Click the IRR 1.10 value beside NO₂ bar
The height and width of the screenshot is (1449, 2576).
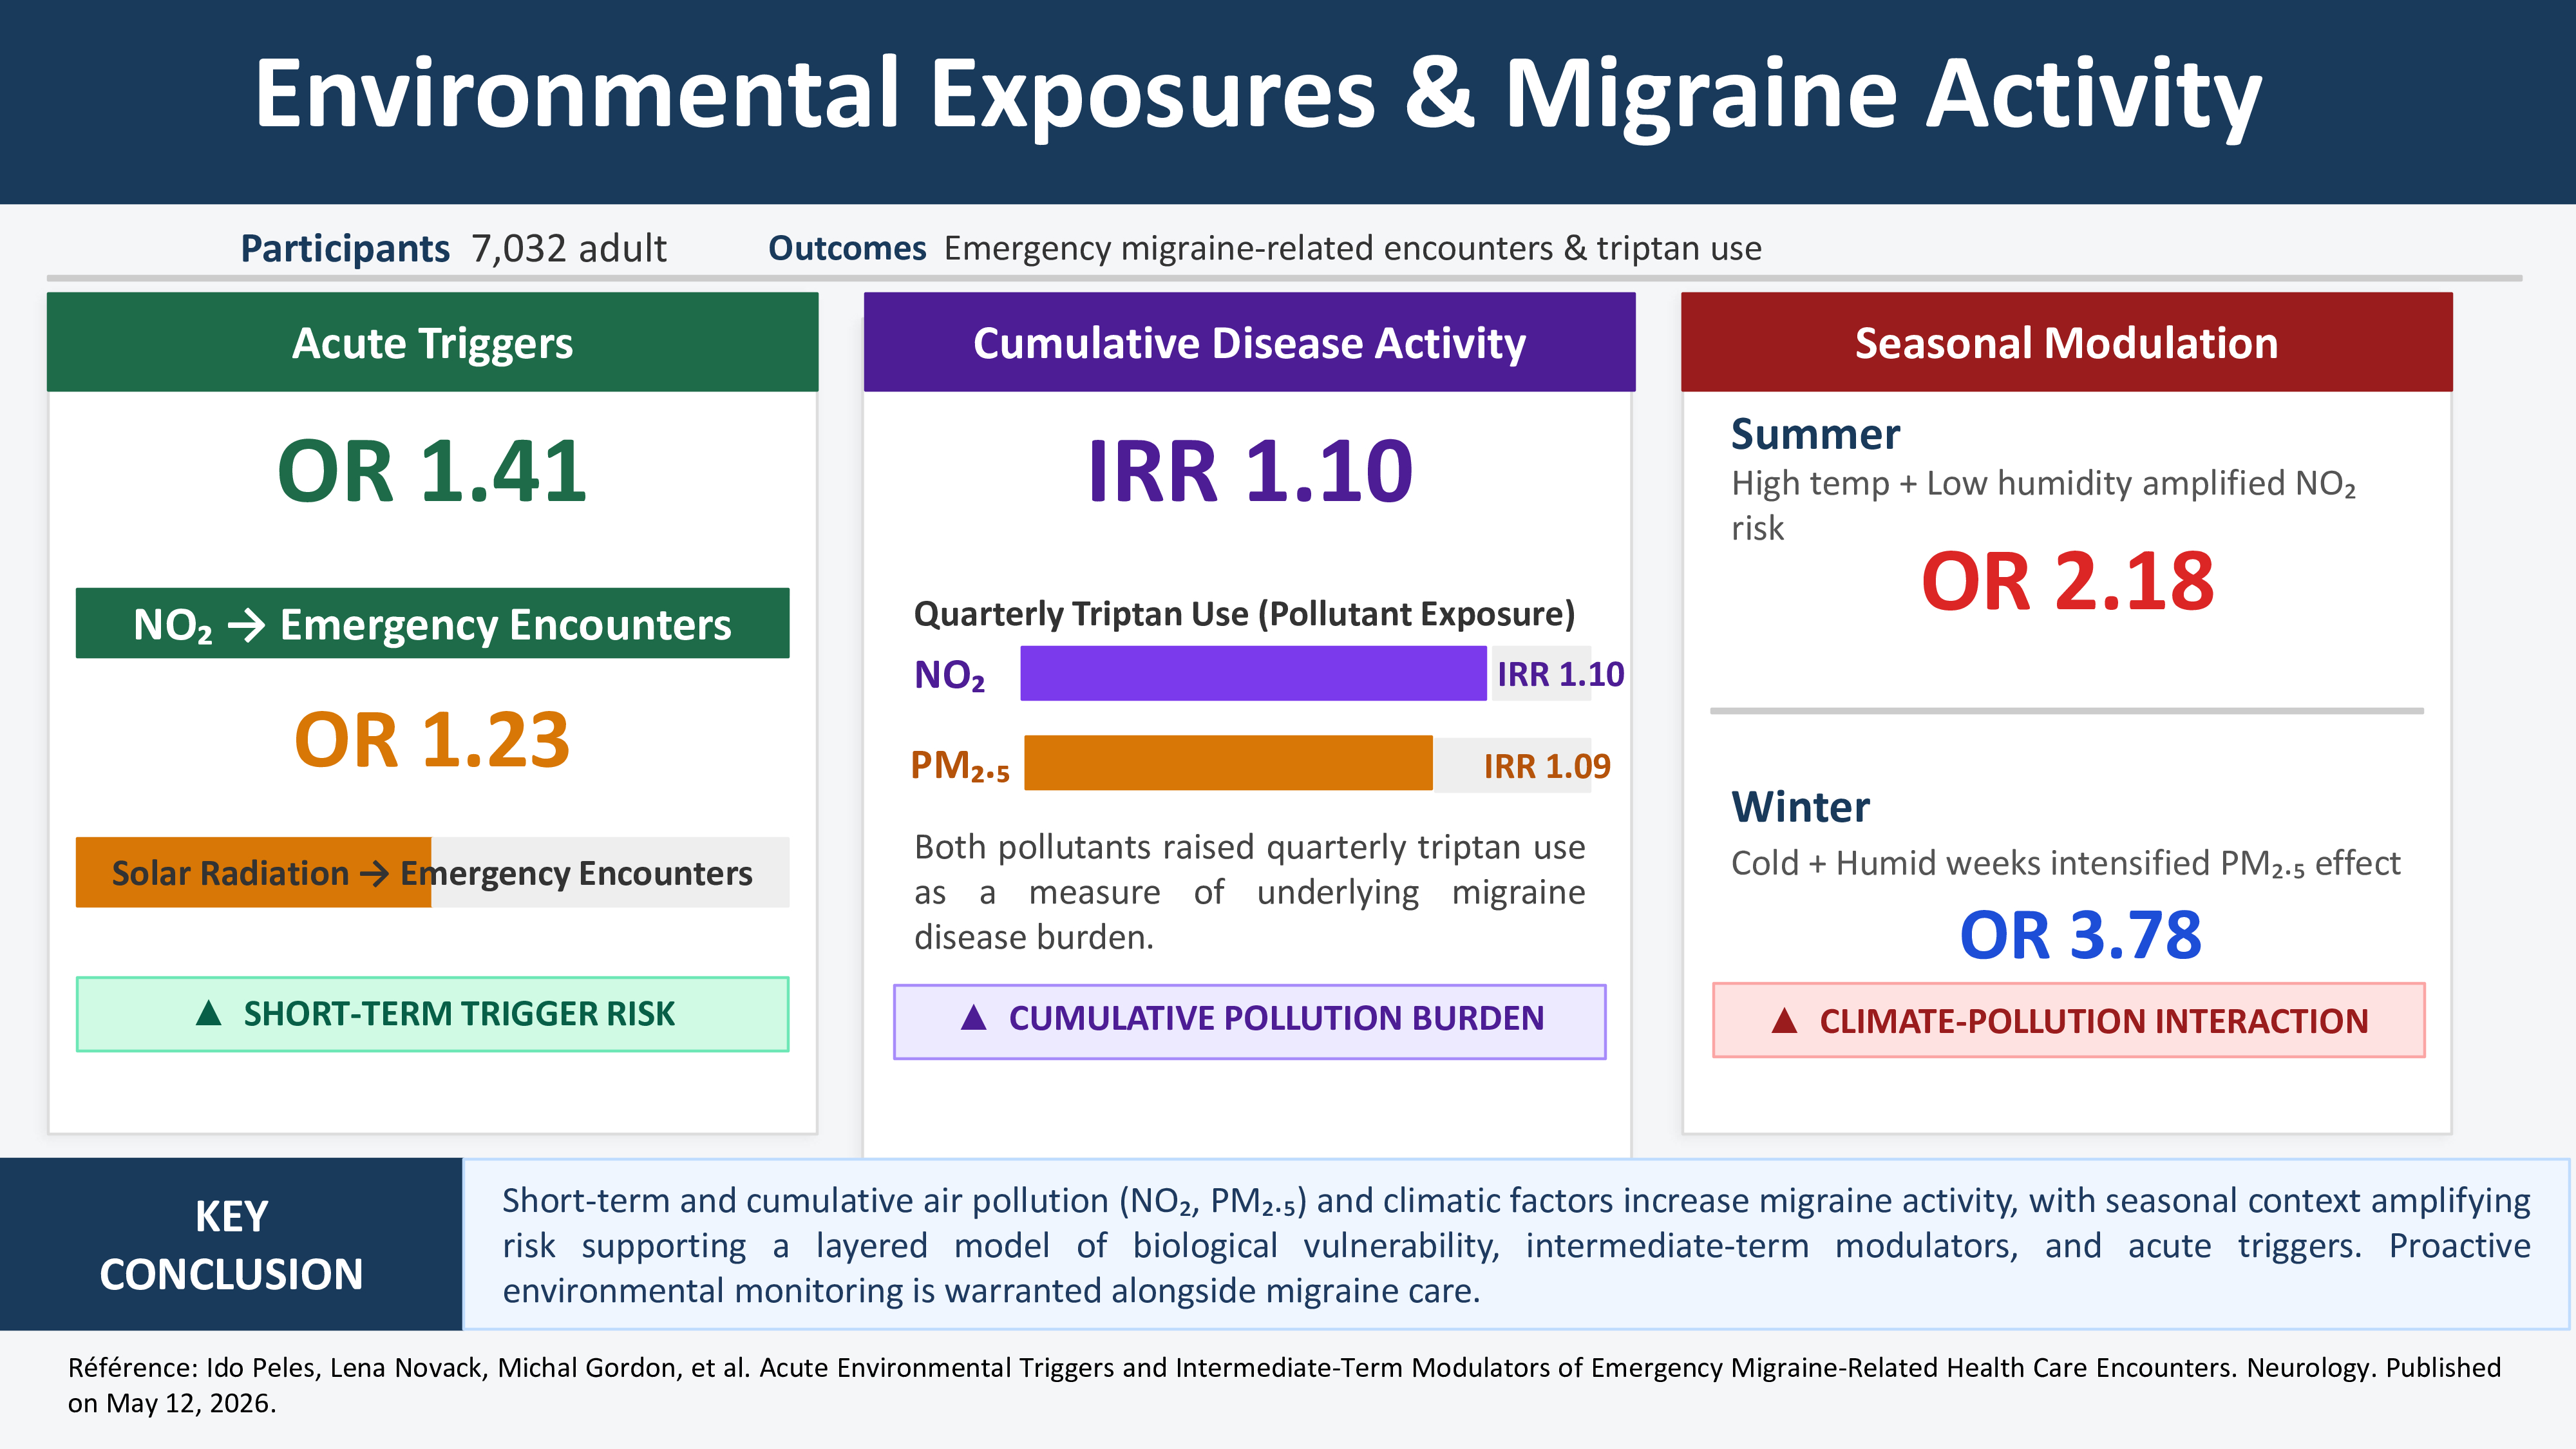point(1560,674)
